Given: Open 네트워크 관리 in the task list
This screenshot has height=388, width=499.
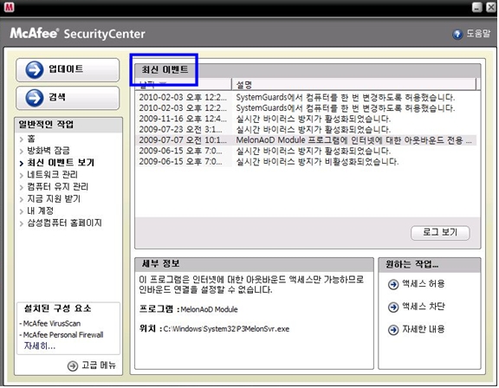Looking at the screenshot, I should click(52, 175).
